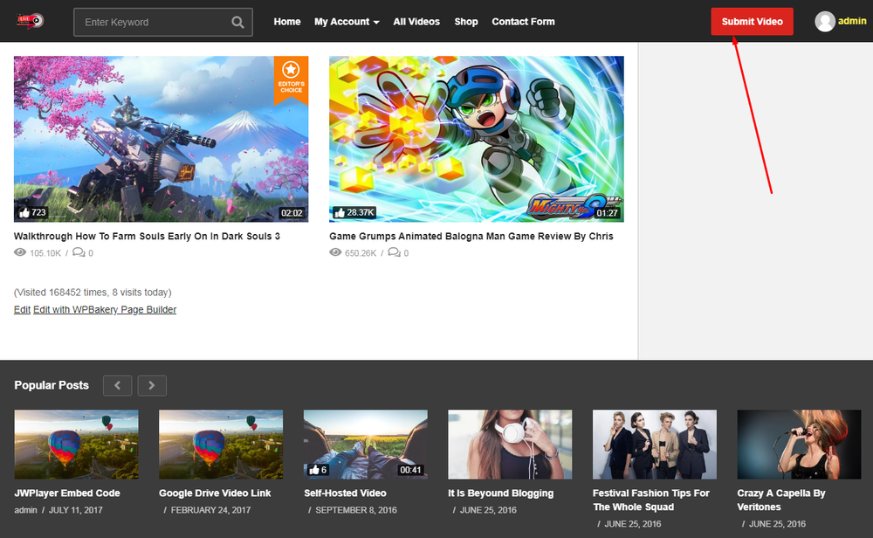Open the Self-Hosted Video thumbnail

click(366, 445)
